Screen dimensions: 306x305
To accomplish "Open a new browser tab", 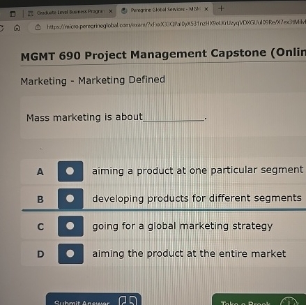I will [221, 8].
